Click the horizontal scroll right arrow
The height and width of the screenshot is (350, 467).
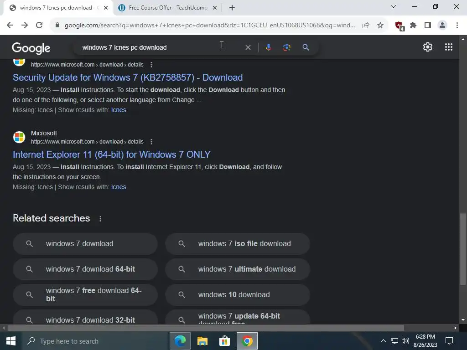(x=456, y=328)
